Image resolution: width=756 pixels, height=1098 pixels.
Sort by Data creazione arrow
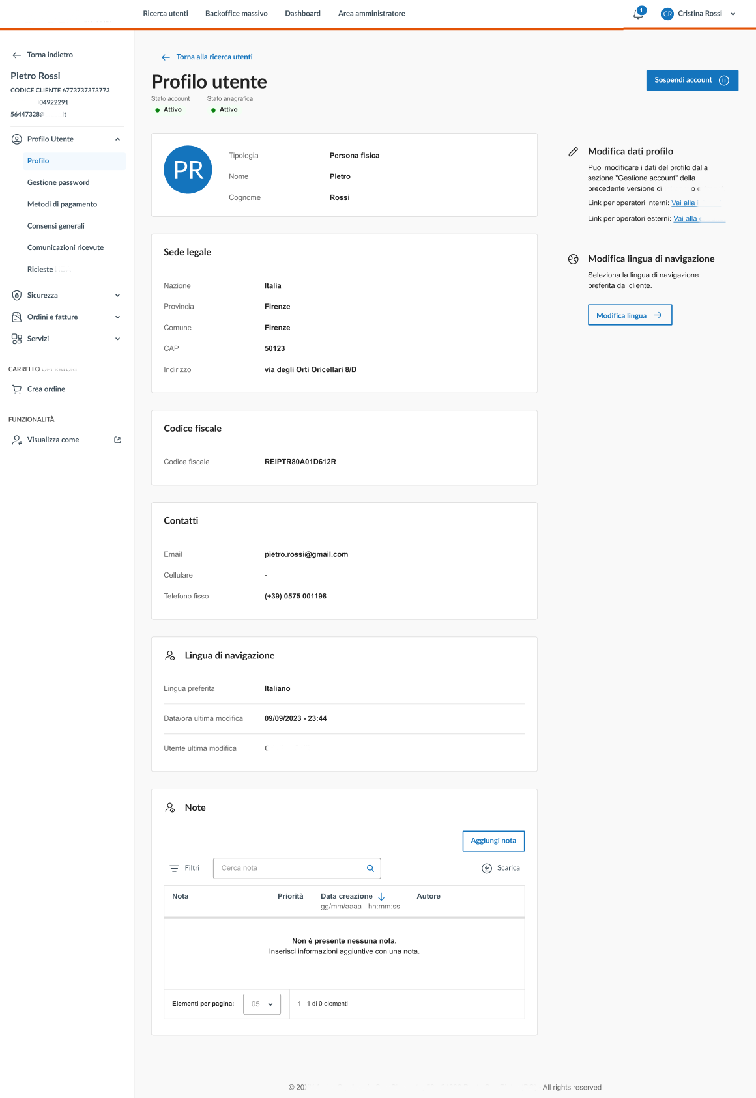coord(381,897)
